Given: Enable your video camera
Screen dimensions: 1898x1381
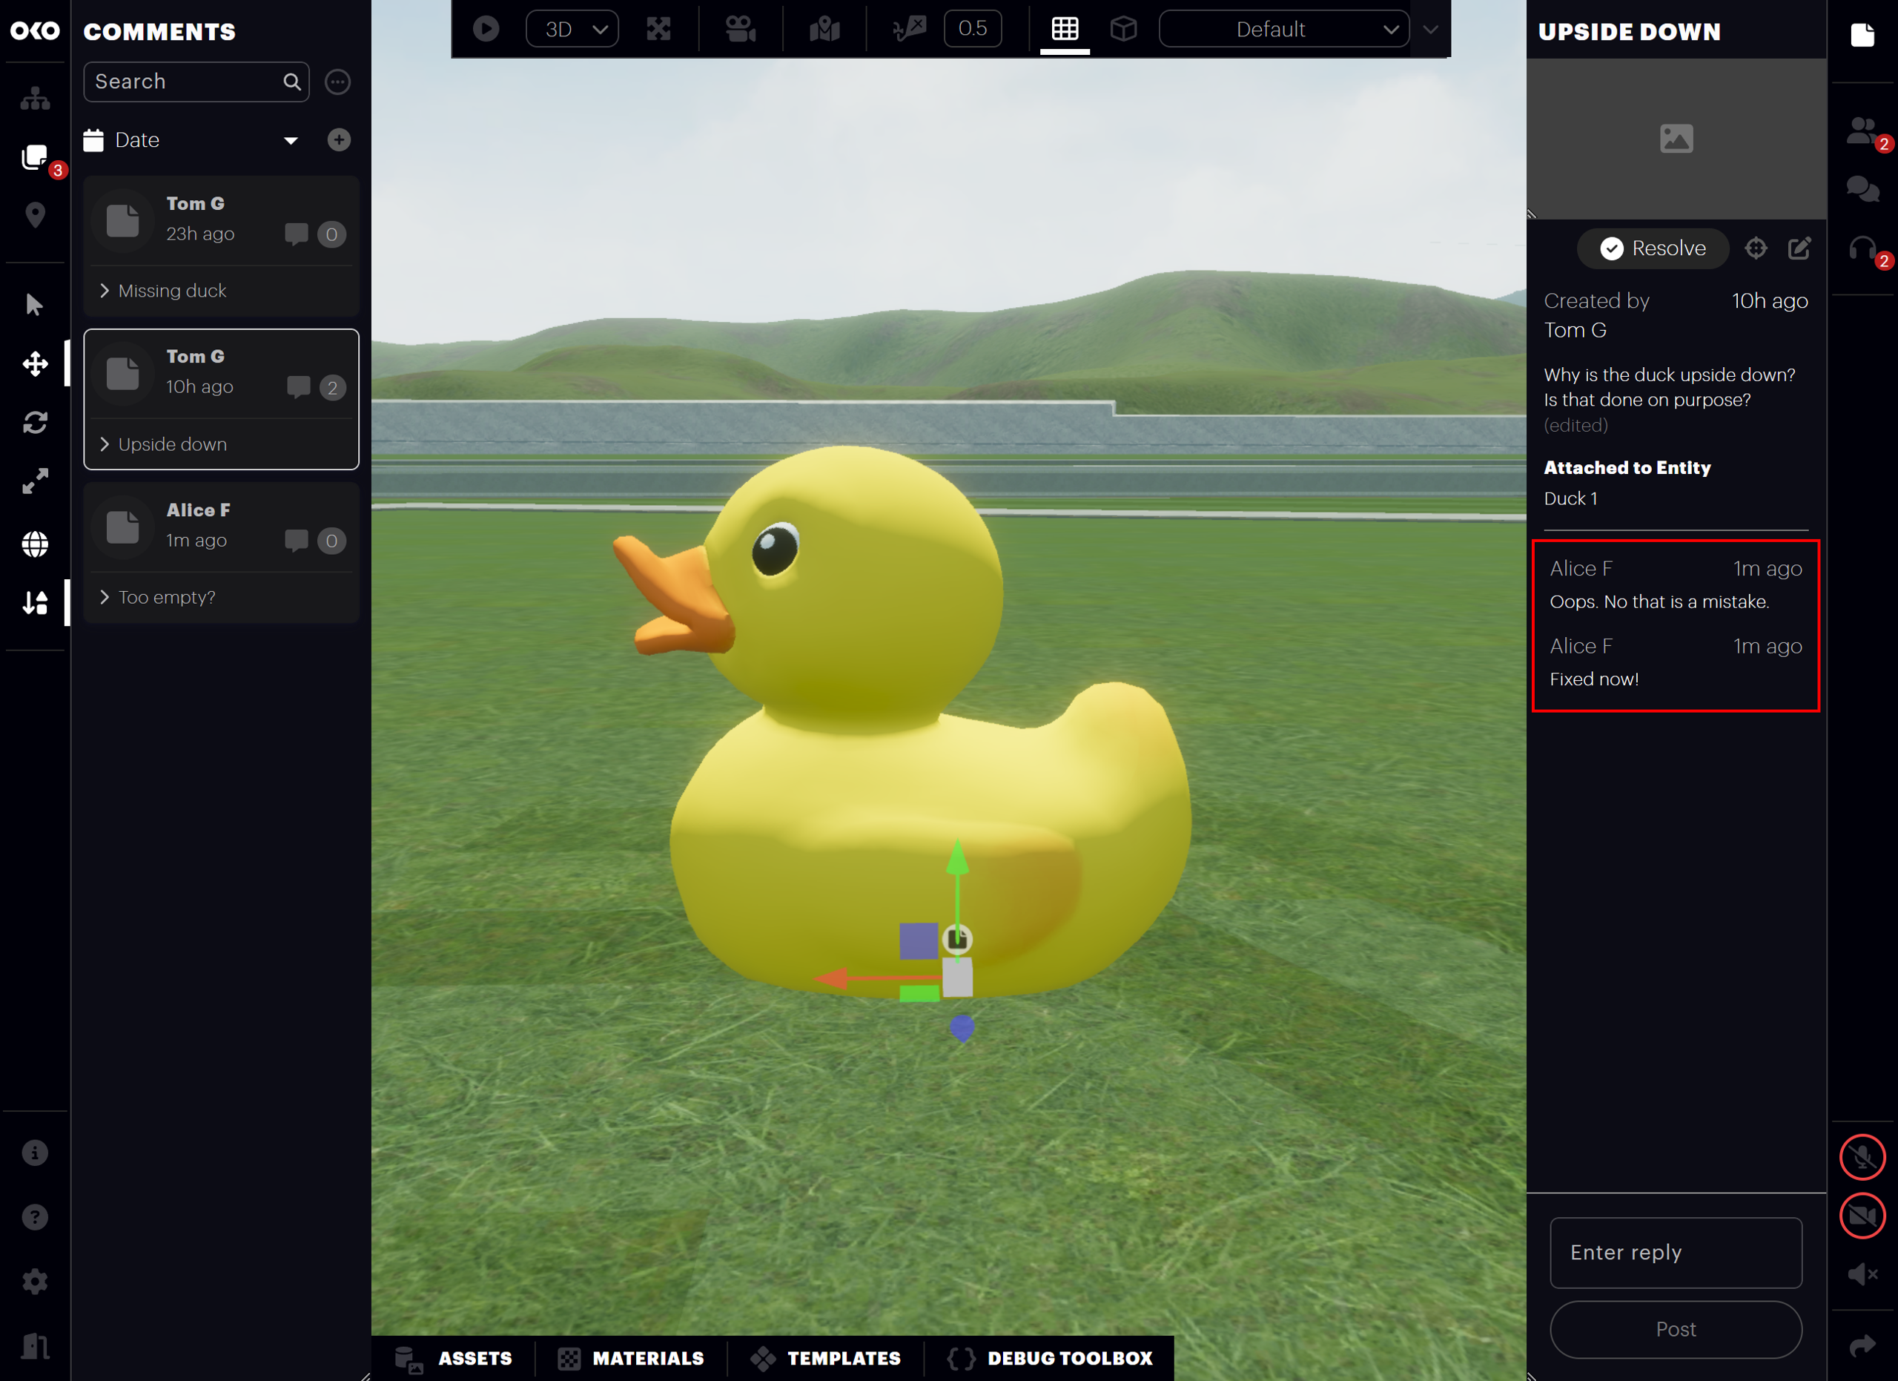Looking at the screenshot, I should pyautogui.click(x=1863, y=1216).
